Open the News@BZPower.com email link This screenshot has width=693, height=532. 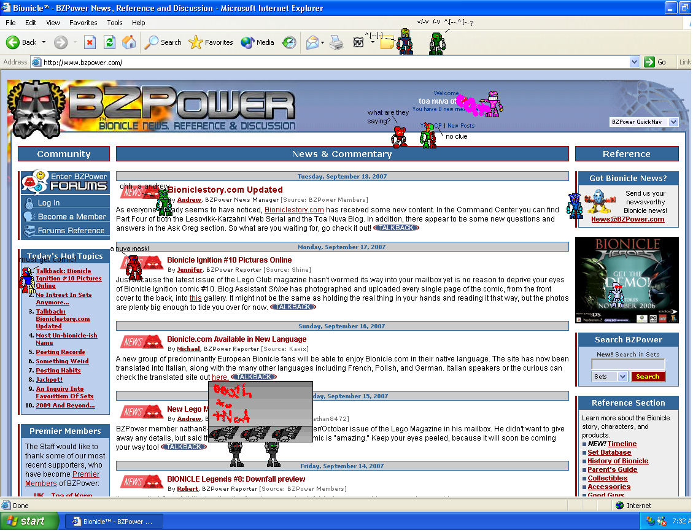tap(627, 219)
